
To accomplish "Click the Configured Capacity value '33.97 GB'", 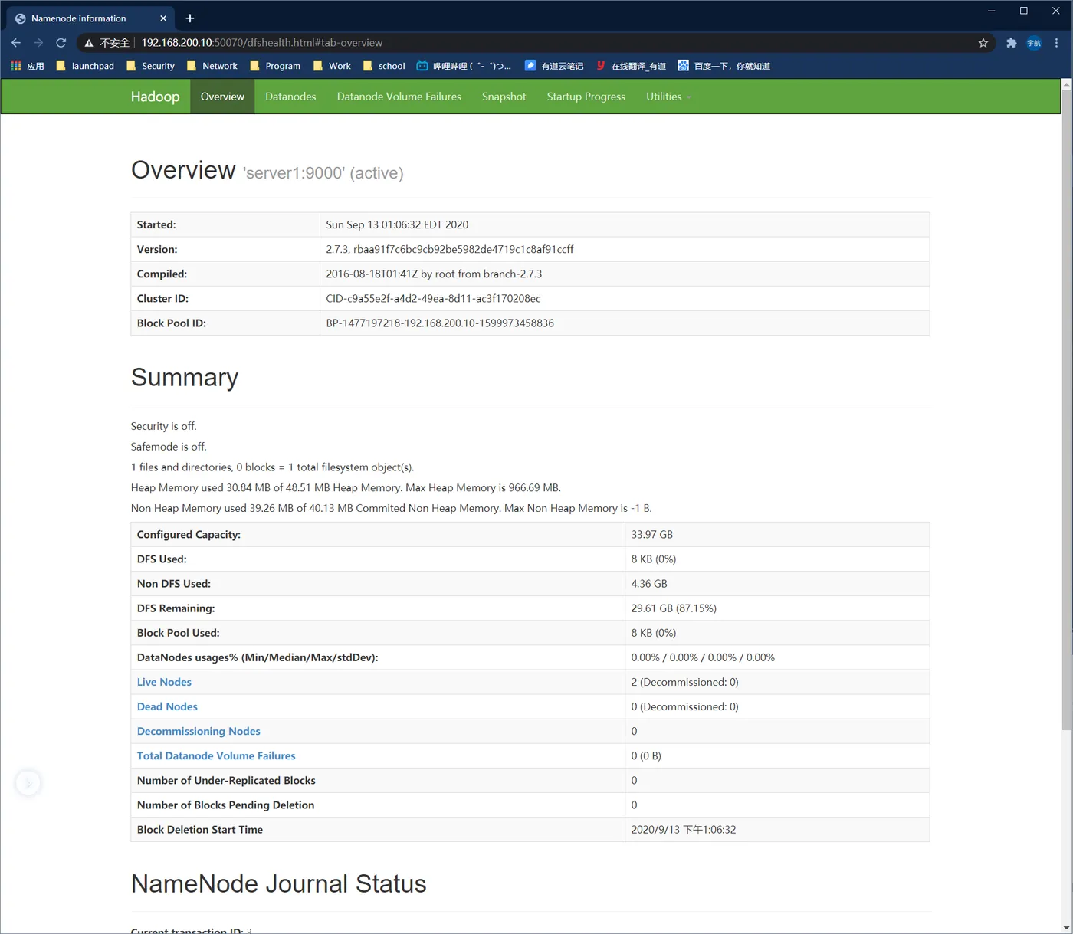I will [x=652, y=534].
